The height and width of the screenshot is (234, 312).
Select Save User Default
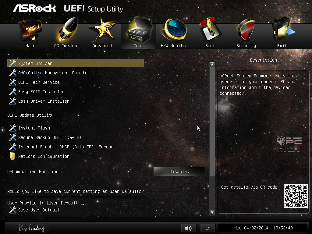click(x=39, y=210)
